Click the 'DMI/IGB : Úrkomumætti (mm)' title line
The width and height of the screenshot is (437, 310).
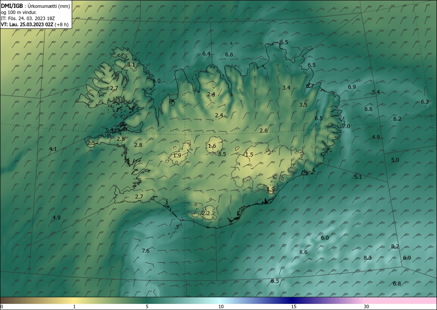pos(35,6)
